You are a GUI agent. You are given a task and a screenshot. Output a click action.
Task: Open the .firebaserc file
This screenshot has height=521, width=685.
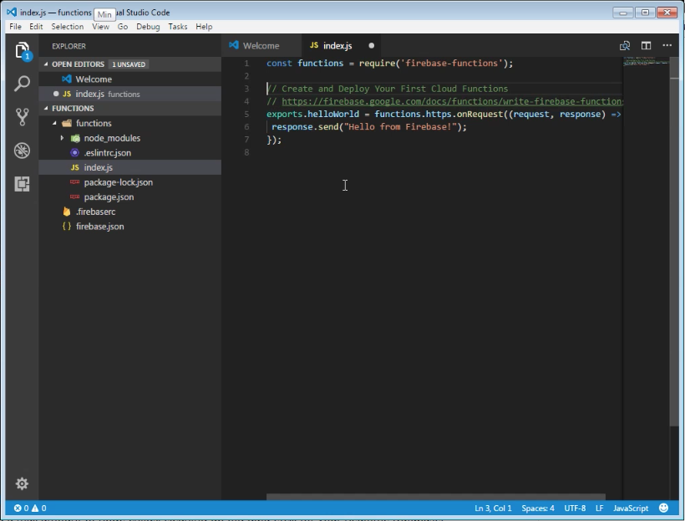coord(129,212)
